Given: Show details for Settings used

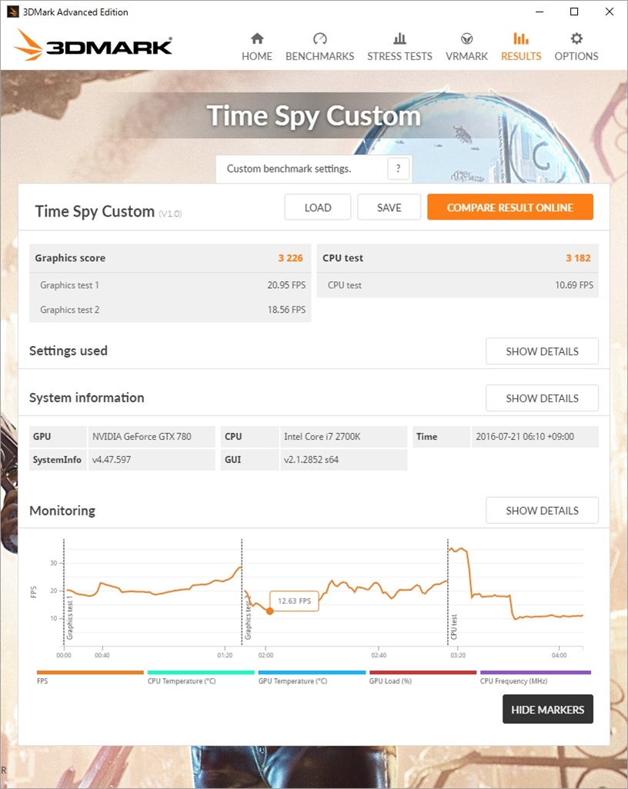Looking at the screenshot, I should [x=542, y=351].
